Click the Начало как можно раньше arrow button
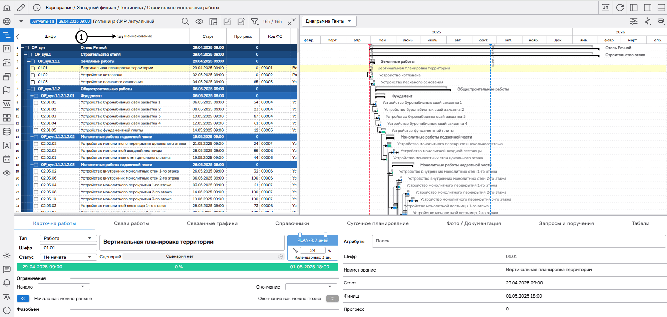 point(23,299)
